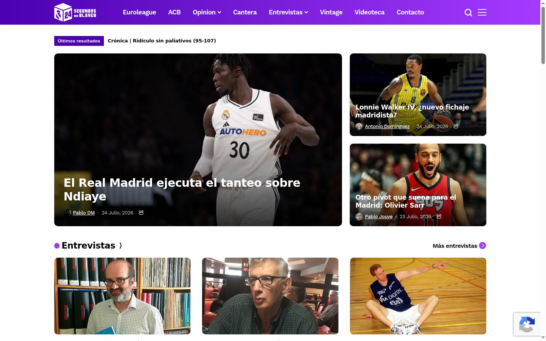546x341 pixels.
Task: Open El Real Madrid ejecuta el tanteo headline
Action: [x=182, y=189]
